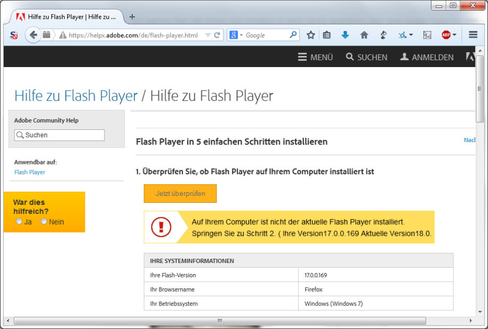488x329 pixels.
Task: Click ANMELDEN to sign in
Action: (427, 57)
